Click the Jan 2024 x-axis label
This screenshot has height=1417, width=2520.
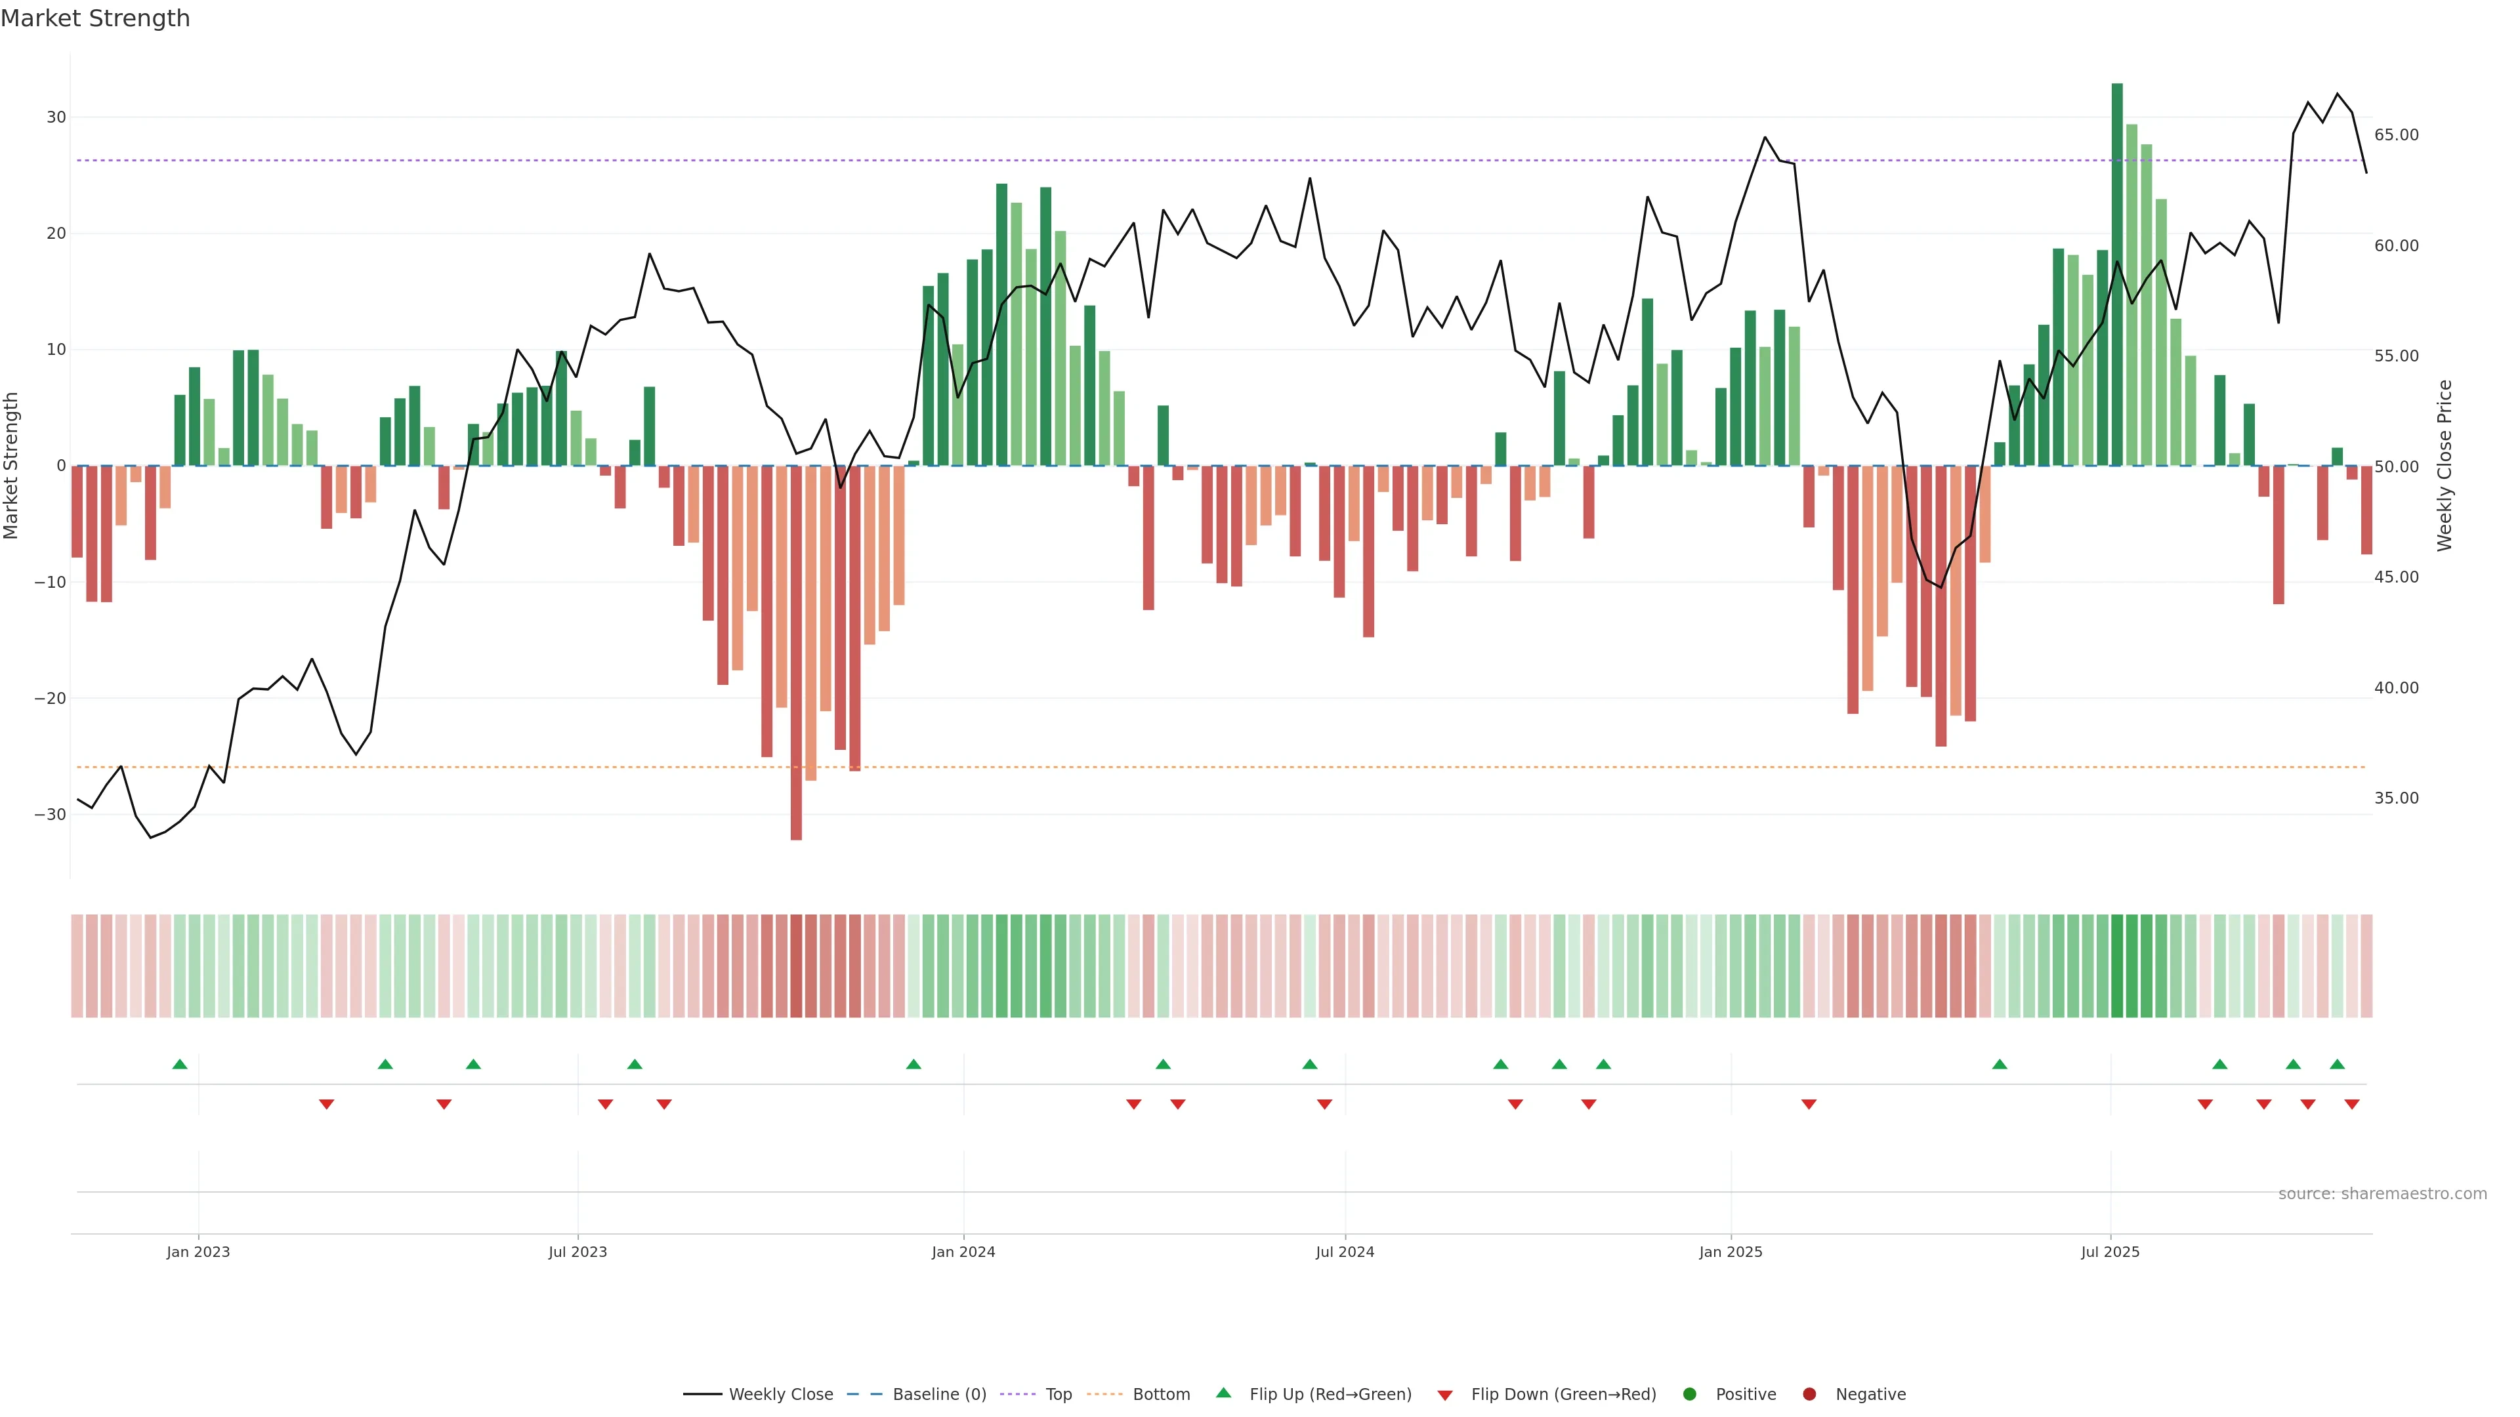963,1252
